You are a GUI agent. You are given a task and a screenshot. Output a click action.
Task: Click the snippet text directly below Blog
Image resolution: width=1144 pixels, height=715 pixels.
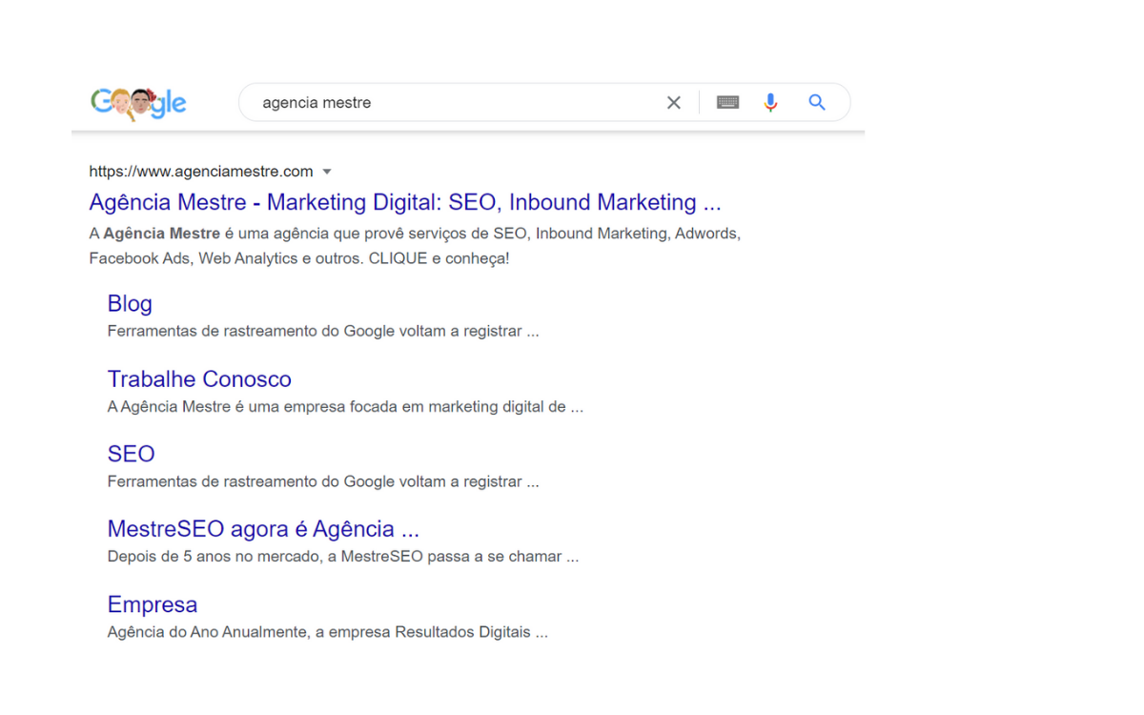point(322,332)
